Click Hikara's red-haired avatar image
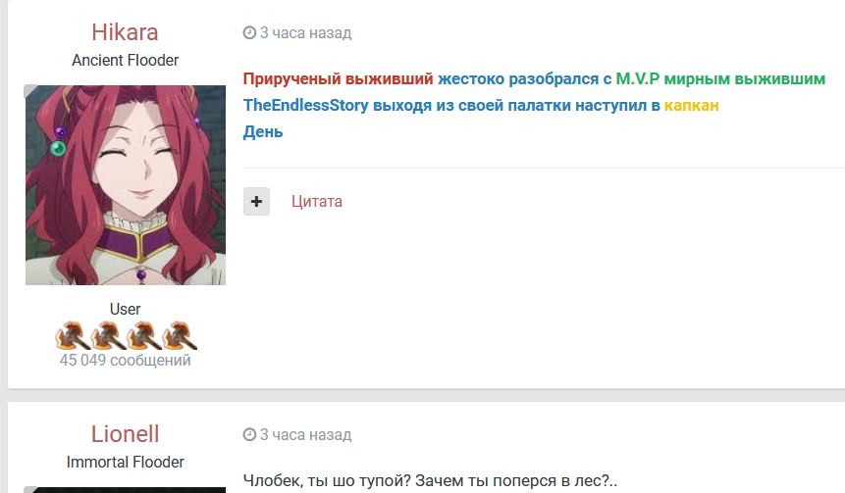 coord(125,185)
